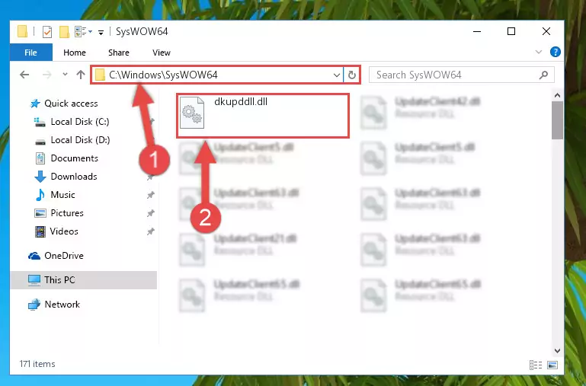Click the folder icon in the title bar

click(22, 31)
